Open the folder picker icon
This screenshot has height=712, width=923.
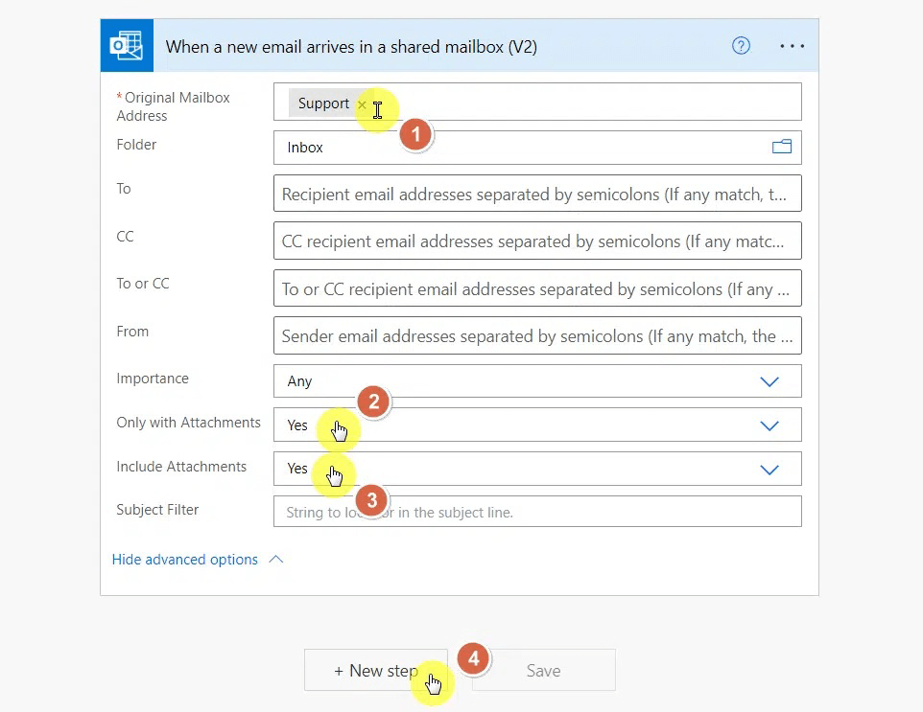coord(782,147)
